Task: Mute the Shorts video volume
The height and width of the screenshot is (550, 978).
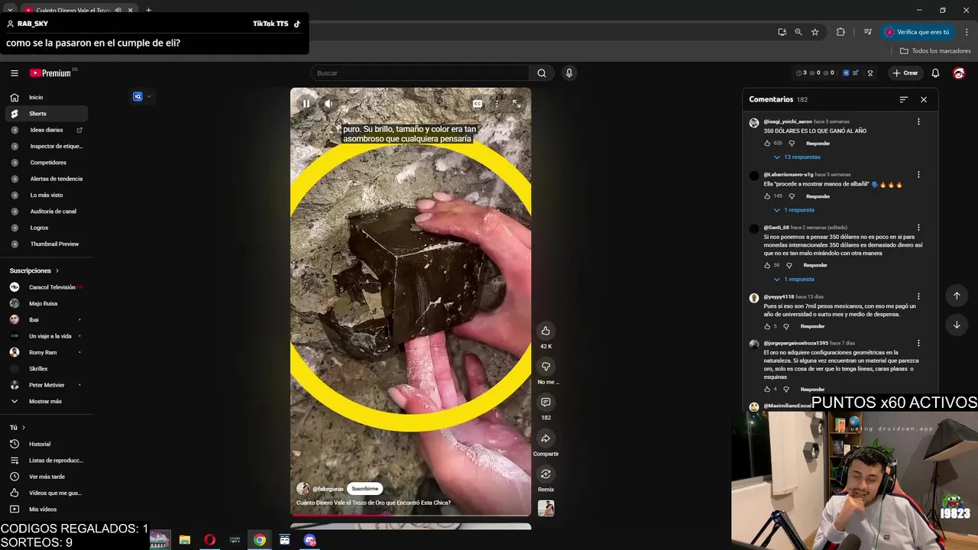Action: point(328,104)
